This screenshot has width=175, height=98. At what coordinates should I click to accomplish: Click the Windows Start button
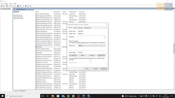point(2,96)
